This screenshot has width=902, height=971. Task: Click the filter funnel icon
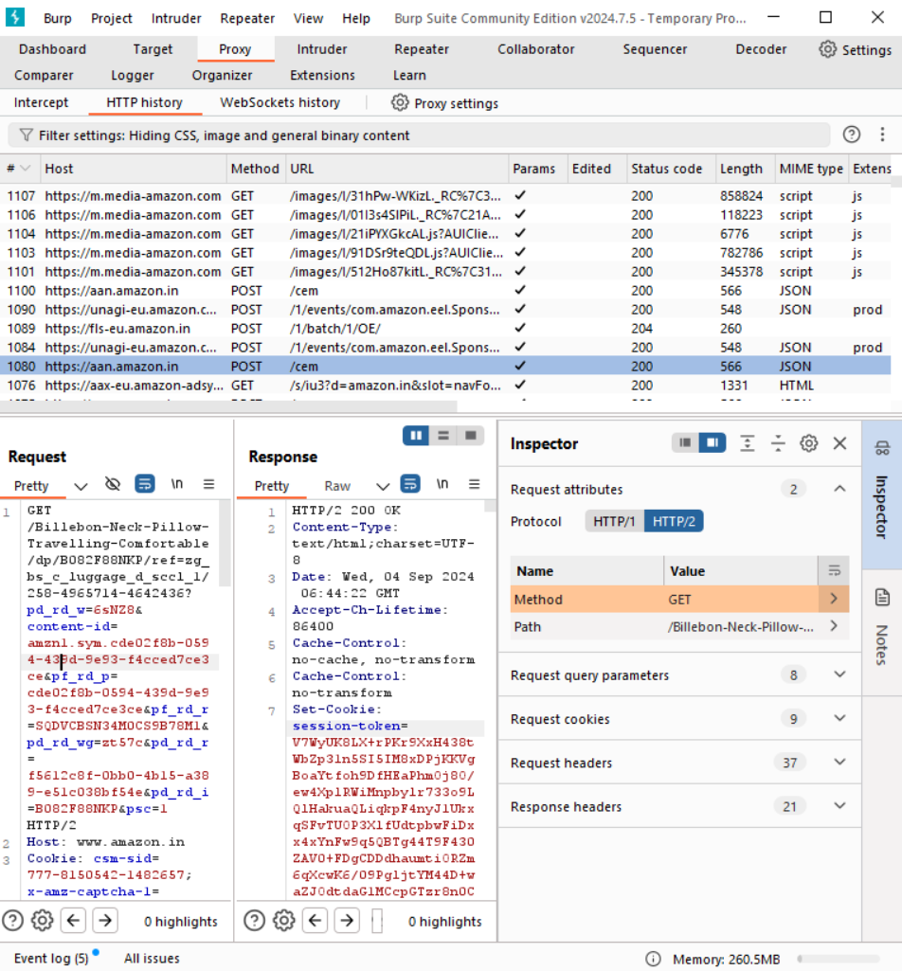coord(26,135)
